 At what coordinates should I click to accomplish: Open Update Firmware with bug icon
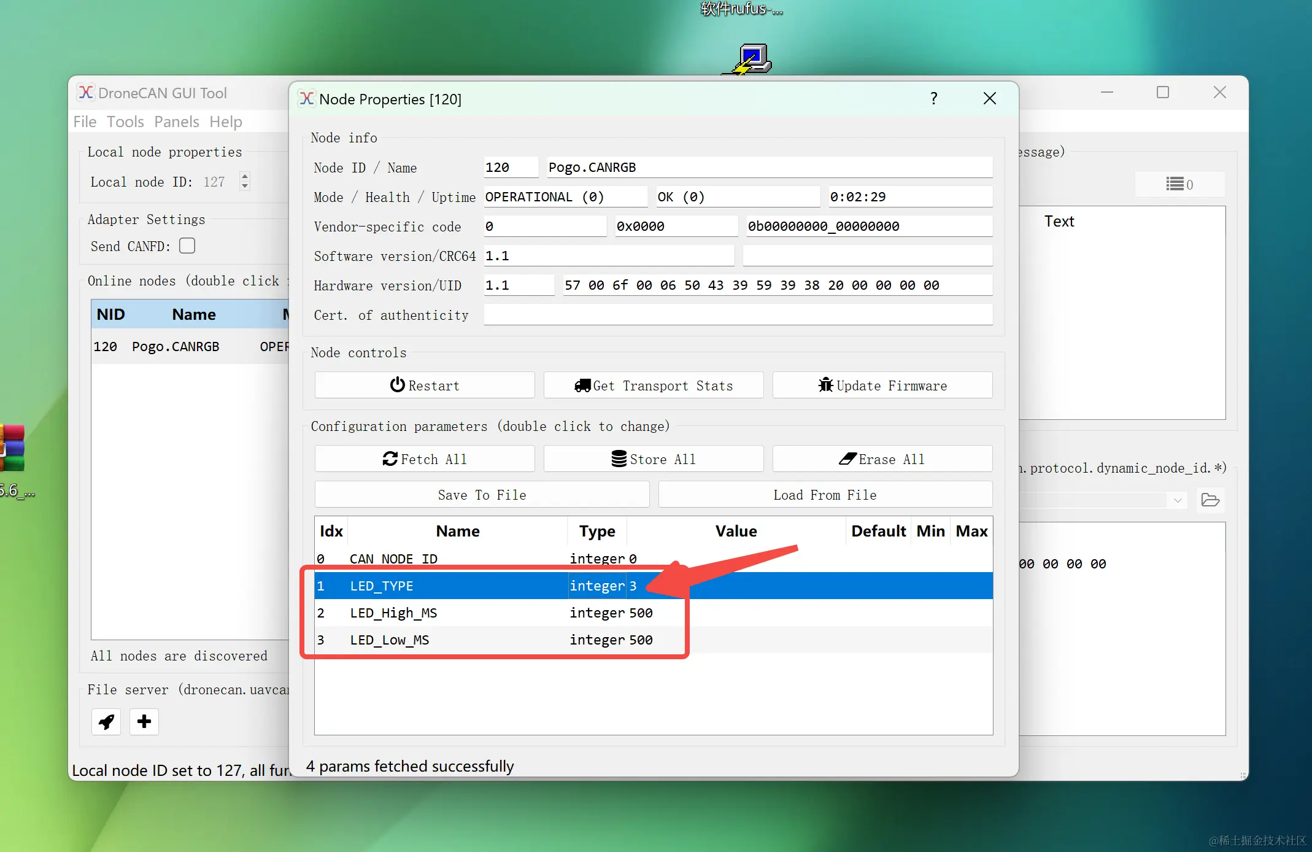[x=882, y=385]
